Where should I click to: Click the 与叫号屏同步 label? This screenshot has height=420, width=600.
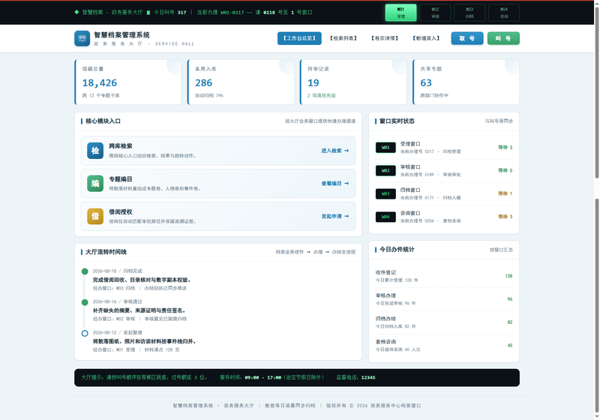[x=499, y=121]
